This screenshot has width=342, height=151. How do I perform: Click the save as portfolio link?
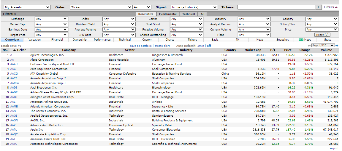tap(141, 46)
